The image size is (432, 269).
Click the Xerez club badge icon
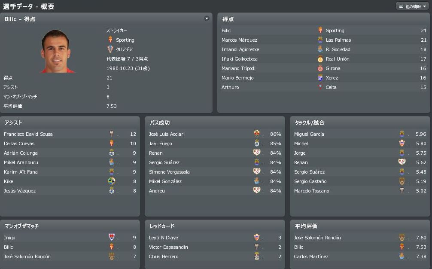coord(320,78)
